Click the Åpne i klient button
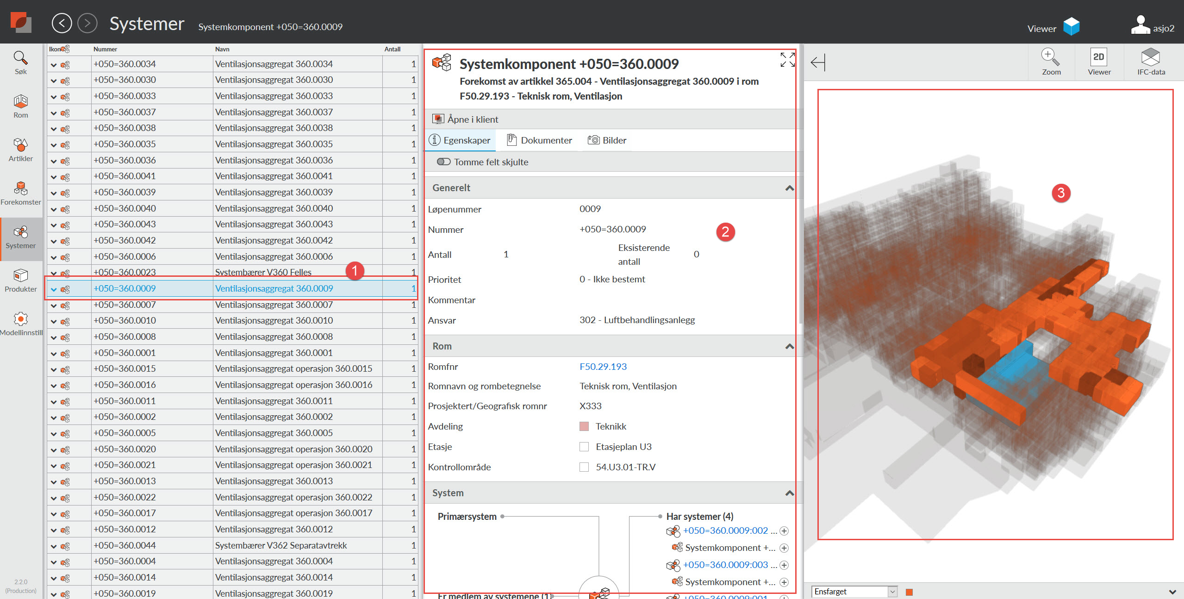This screenshot has height=599, width=1184. coord(472,119)
